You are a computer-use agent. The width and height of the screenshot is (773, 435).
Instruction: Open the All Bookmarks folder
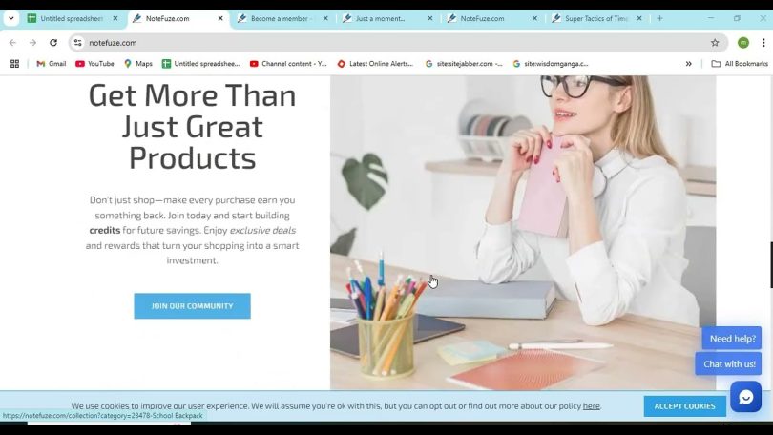(740, 64)
